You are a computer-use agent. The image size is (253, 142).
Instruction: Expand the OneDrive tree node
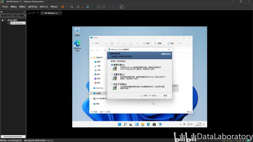click(x=91, y=88)
